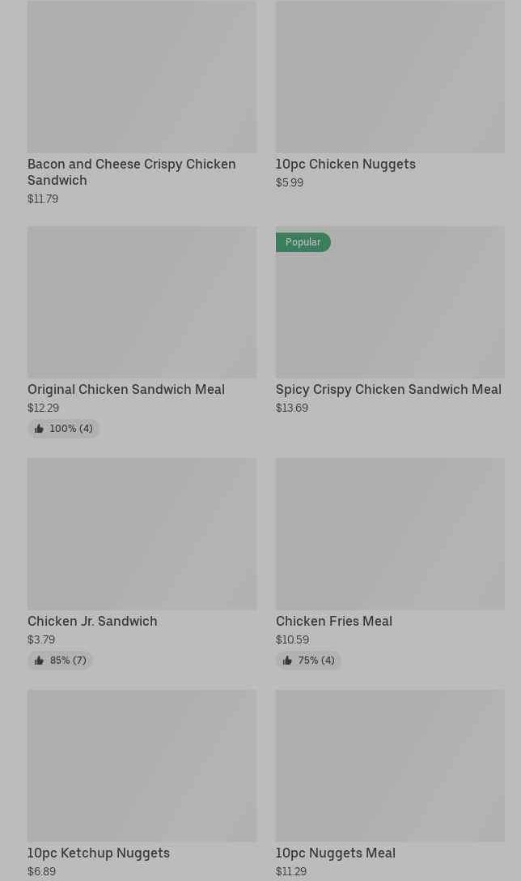Image resolution: width=521 pixels, height=881 pixels.
Task: Click the Bacon and Cheese Crispy Chicken Sandwich title
Action: [x=131, y=172]
